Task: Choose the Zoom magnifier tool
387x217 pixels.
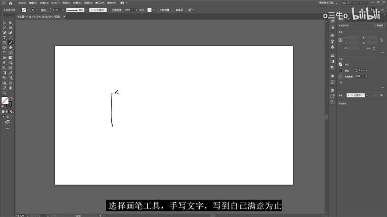Action: [x=4, y=93]
